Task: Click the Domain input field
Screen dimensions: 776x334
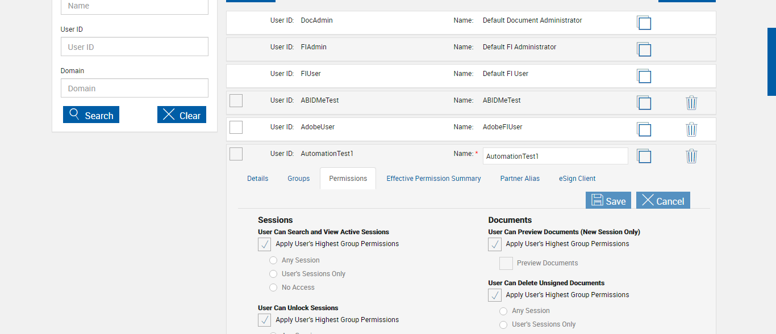Action: click(135, 88)
